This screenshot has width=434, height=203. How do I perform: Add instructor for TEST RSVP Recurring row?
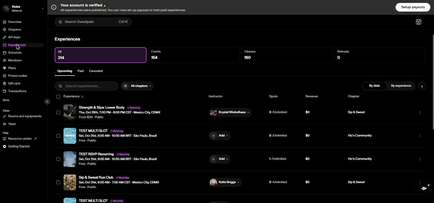click(x=220, y=159)
